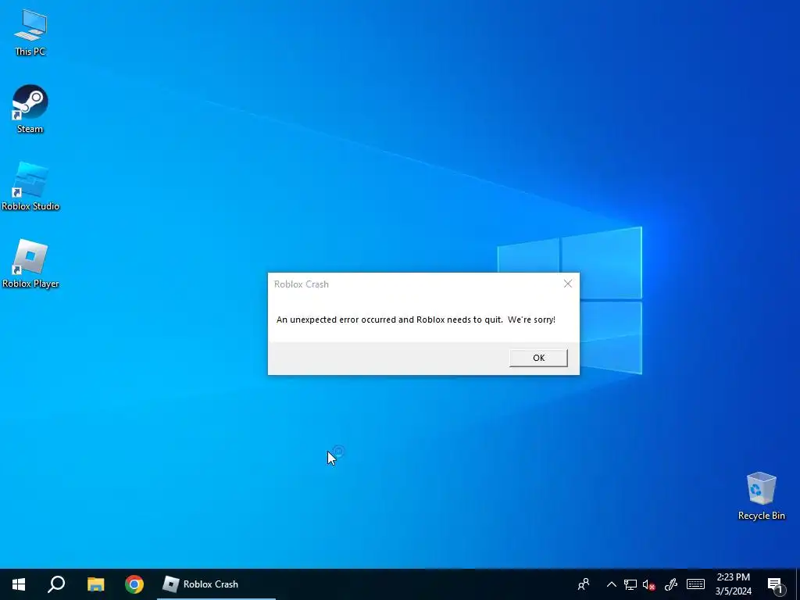This screenshot has width=800, height=600.
Task: Open Windows Ink Workspace pen icon
Action: (x=671, y=584)
